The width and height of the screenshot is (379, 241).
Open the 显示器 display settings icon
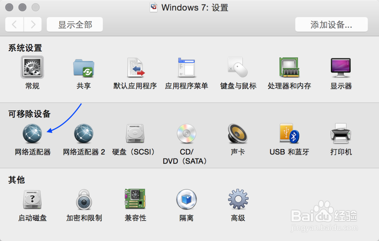click(341, 68)
